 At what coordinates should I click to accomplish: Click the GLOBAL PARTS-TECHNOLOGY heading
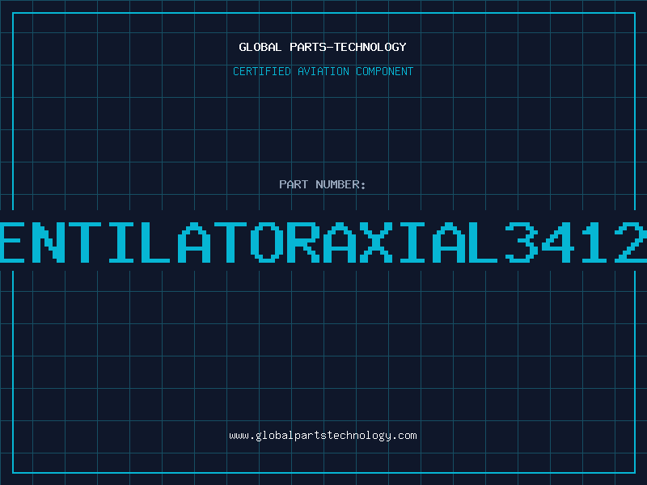[x=323, y=47]
